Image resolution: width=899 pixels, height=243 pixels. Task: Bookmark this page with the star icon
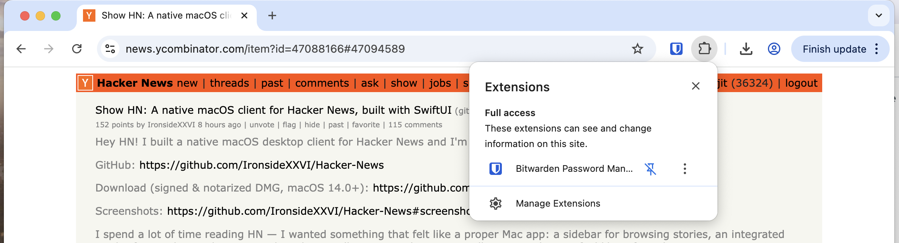coord(637,49)
